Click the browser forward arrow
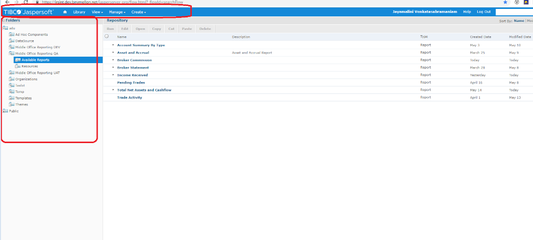The height and width of the screenshot is (240, 533). click(16, 2)
